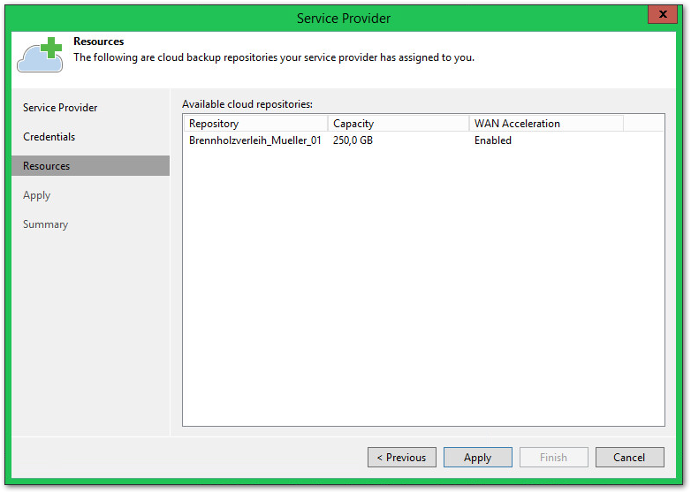Click the 250,0 GB capacity cell

tap(353, 140)
